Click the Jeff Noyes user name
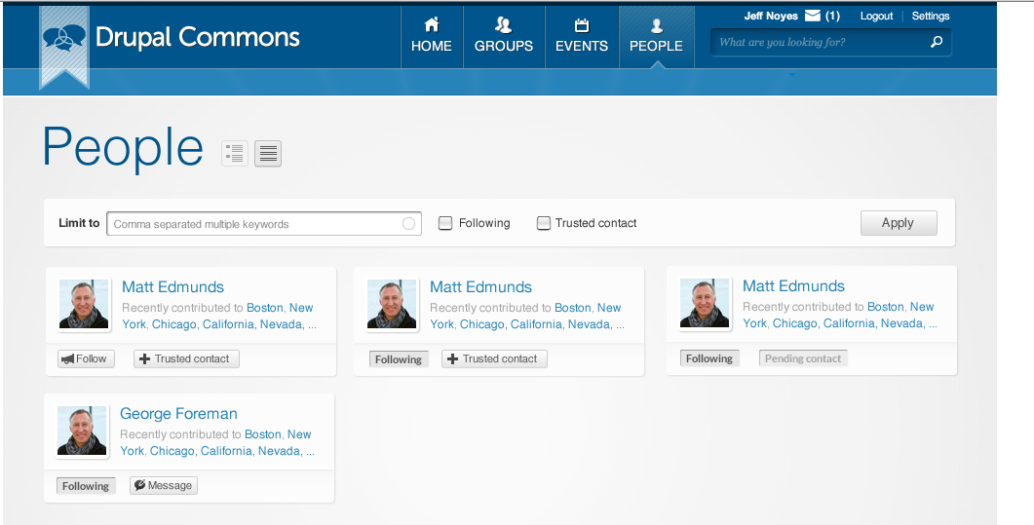 tap(771, 16)
